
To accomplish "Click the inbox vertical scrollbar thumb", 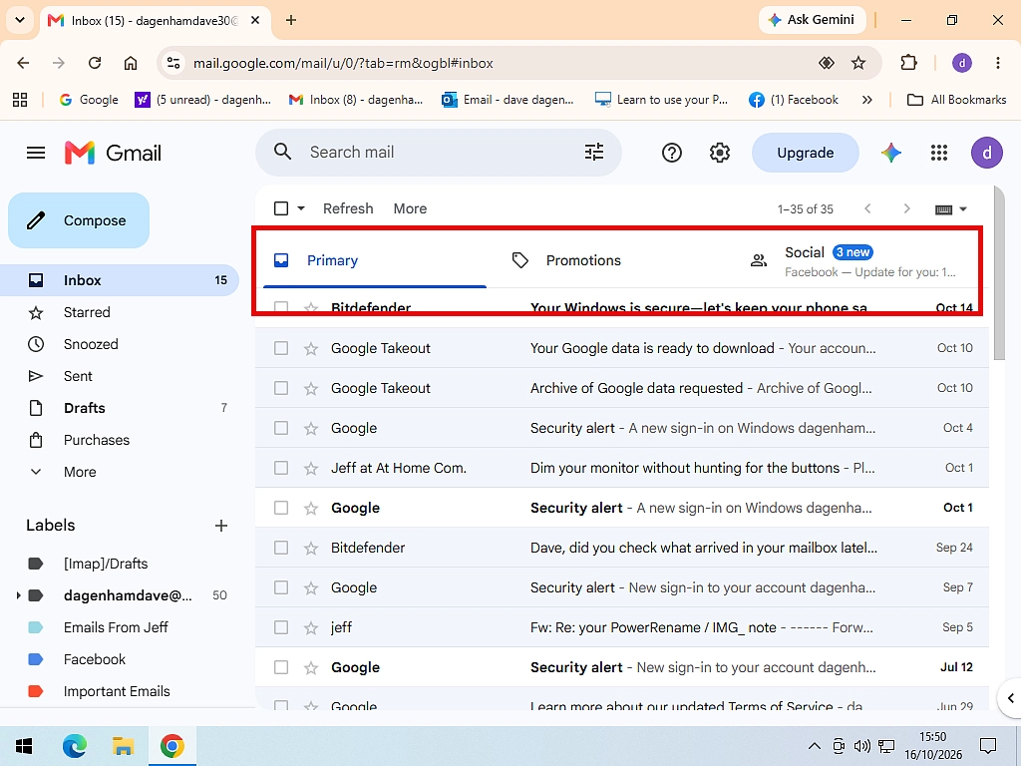I will (999, 272).
